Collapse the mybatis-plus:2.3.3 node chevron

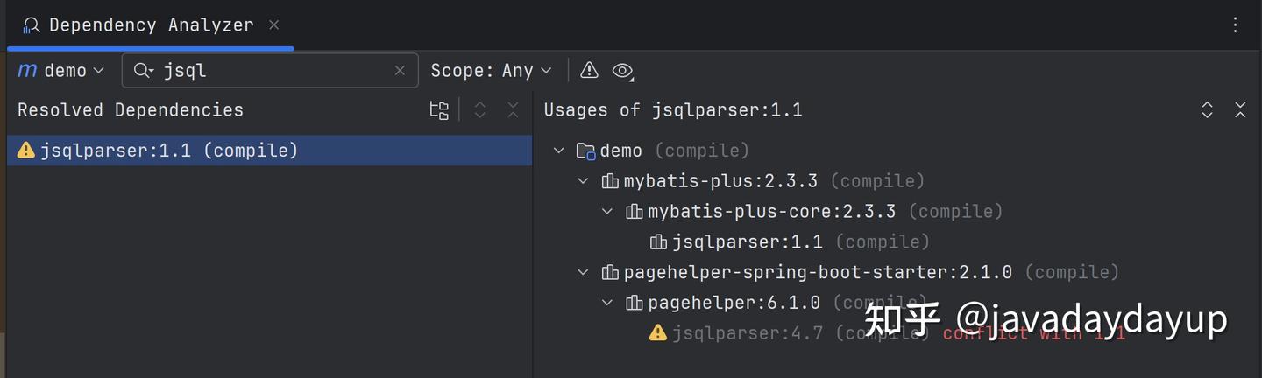[583, 181]
